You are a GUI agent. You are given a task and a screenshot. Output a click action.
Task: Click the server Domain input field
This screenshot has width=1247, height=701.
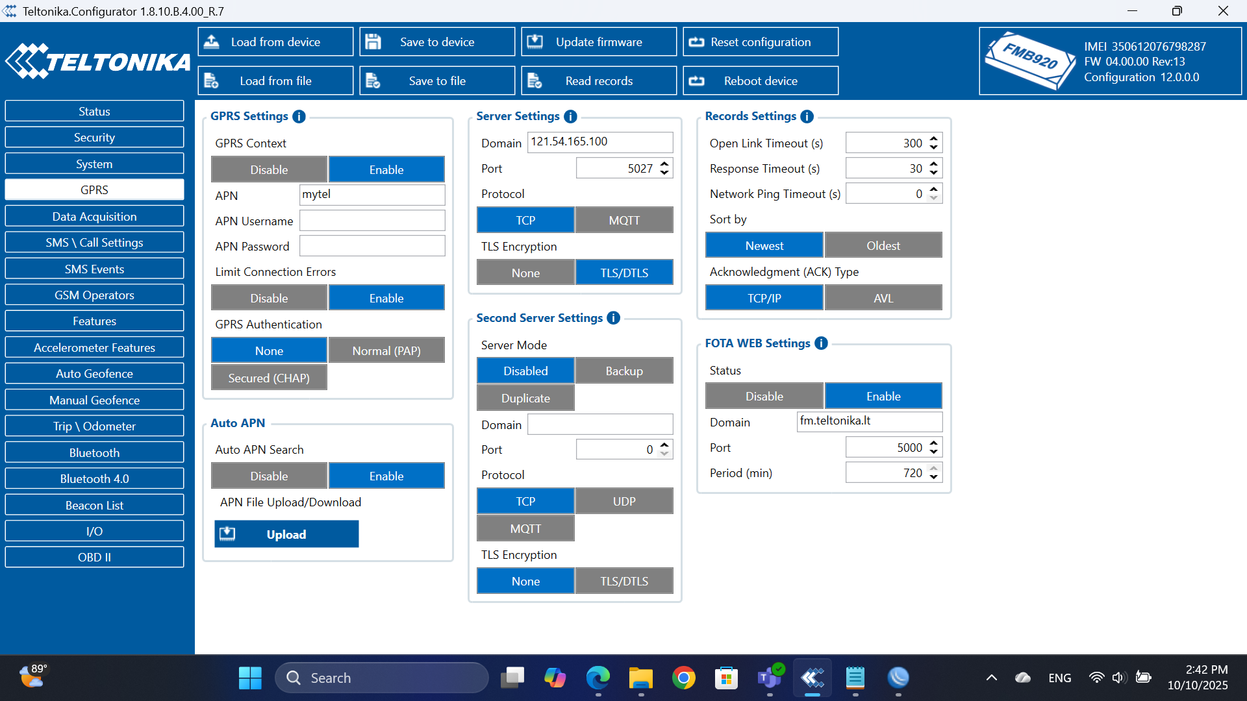pos(599,142)
